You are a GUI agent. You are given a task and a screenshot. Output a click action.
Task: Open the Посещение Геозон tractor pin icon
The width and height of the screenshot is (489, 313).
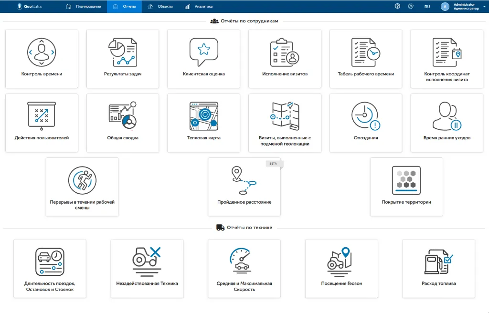[x=340, y=262]
